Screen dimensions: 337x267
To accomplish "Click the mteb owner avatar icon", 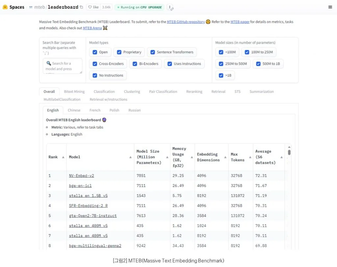I will pyautogui.click(x=31, y=7).
